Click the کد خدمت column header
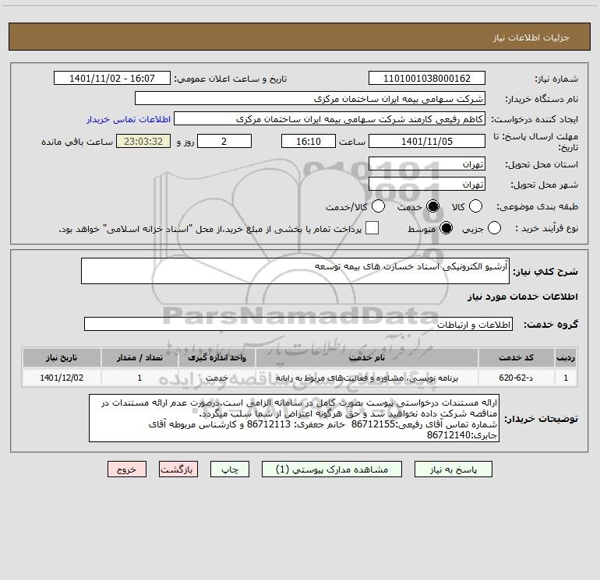 (516, 358)
